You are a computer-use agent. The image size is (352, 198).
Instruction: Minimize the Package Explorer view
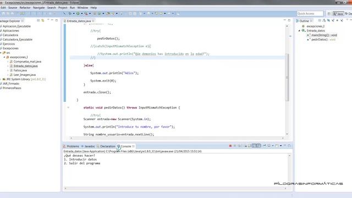(x=52, y=20)
